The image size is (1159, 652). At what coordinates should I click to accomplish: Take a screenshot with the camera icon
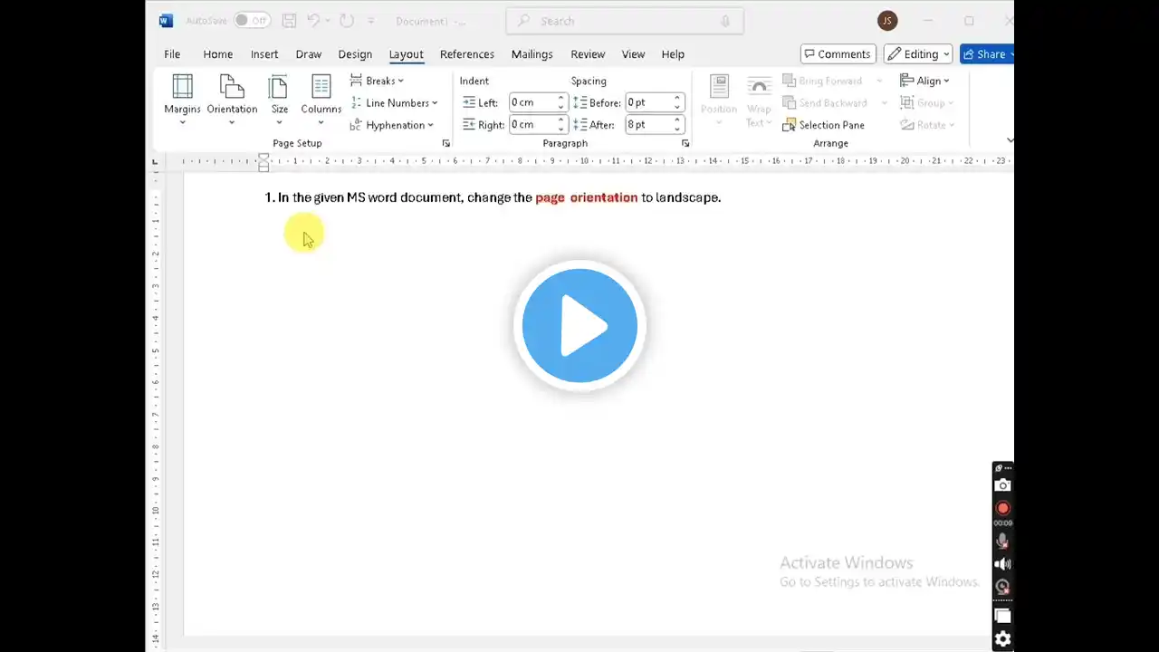[1002, 485]
